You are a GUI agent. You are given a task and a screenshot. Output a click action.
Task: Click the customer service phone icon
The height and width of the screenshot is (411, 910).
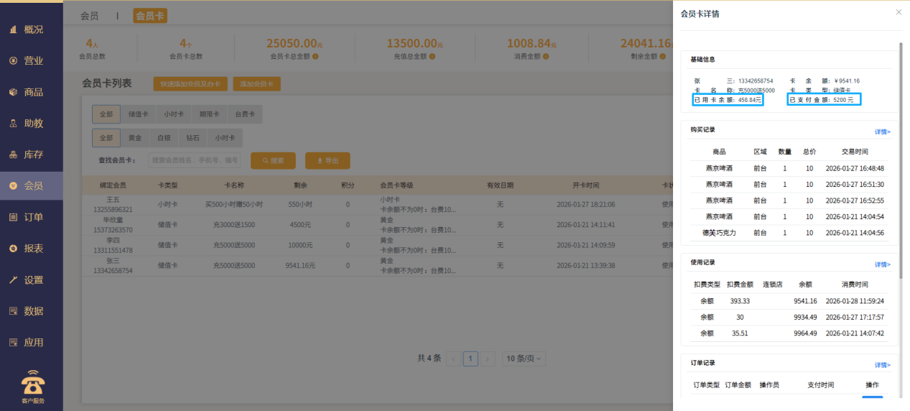click(32, 382)
